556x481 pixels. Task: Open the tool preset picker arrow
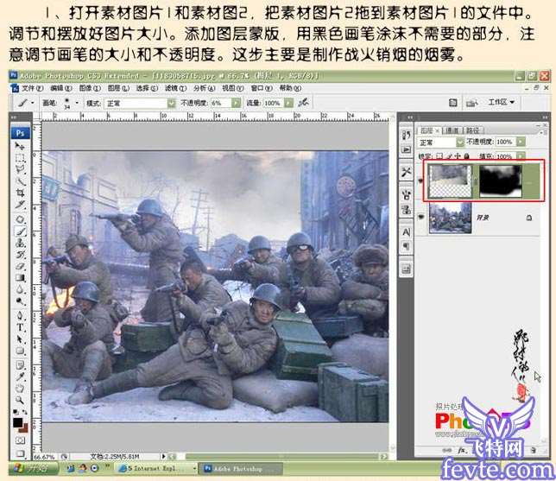click(33, 103)
